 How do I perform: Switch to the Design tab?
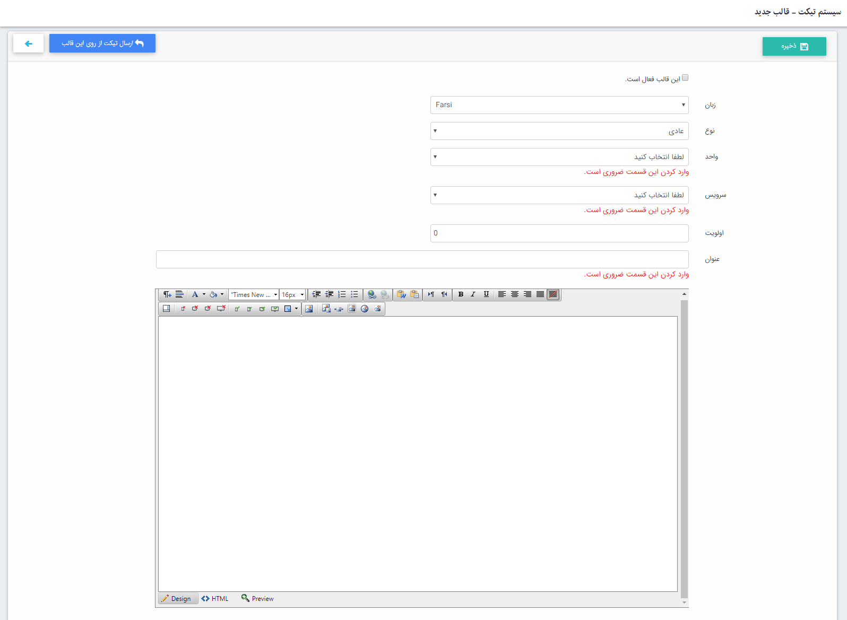(178, 598)
